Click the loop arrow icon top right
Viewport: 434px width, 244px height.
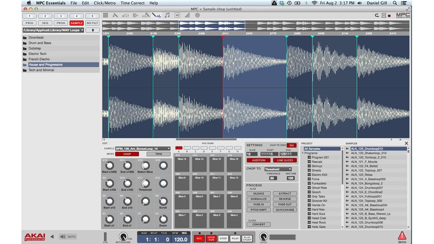click(377, 15)
